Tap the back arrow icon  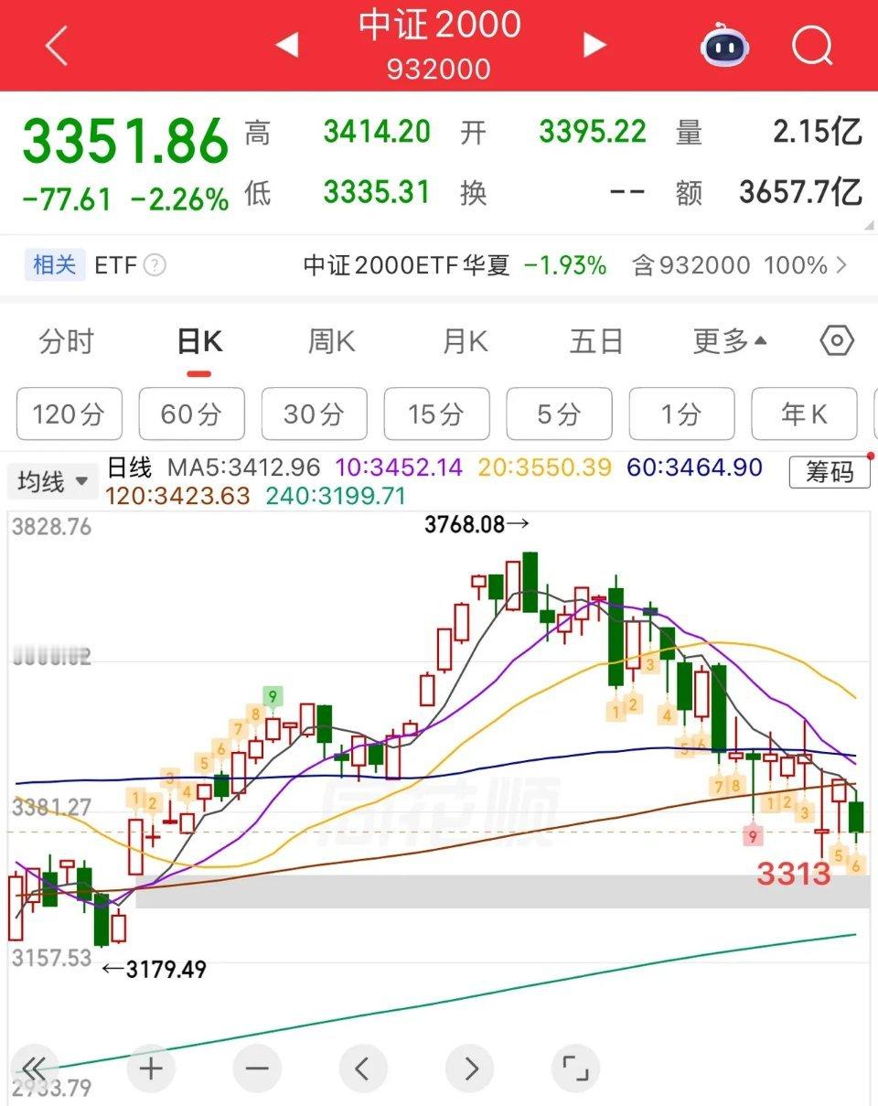(57, 46)
